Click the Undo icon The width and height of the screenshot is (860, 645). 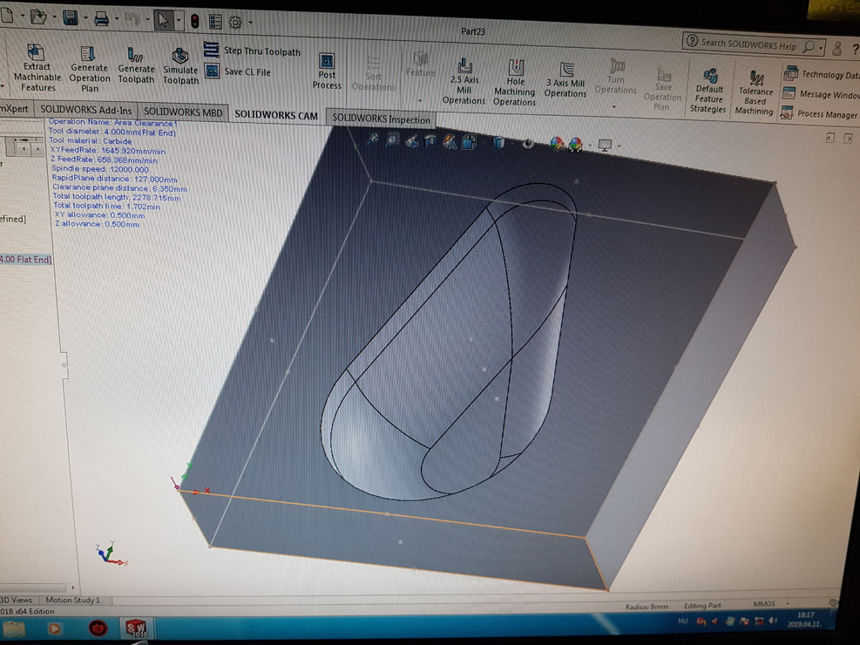tap(132, 20)
